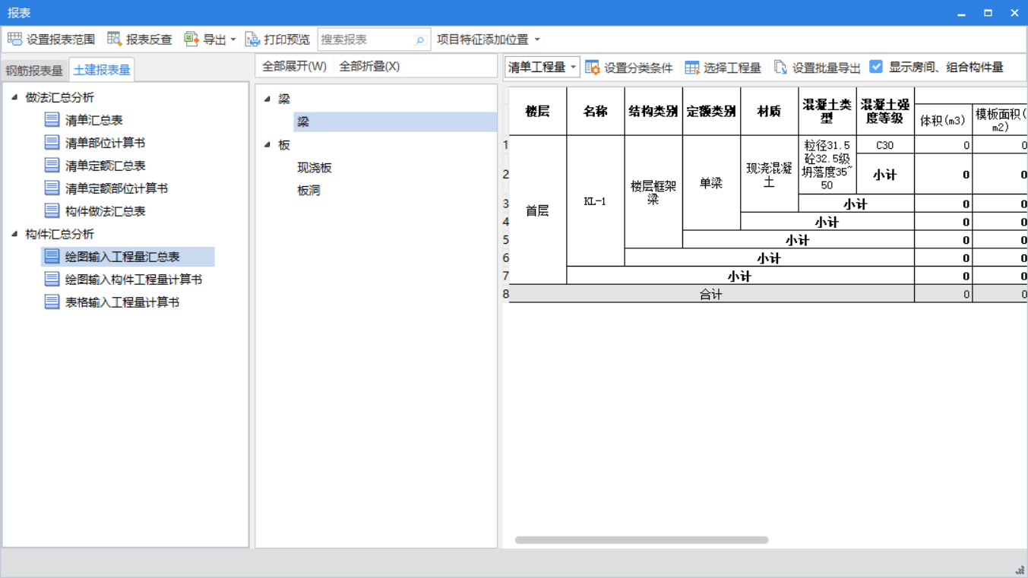
Task: Click the 设置批量导出 icon
Action: [x=780, y=68]
